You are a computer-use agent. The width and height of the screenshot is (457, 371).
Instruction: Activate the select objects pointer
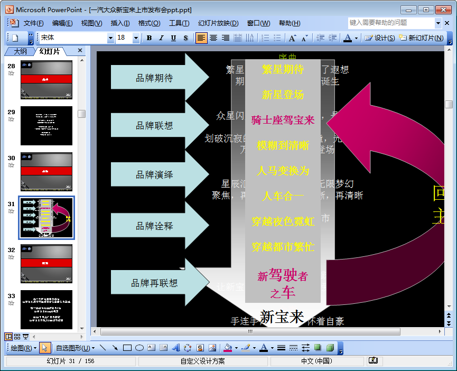[44, 348]
